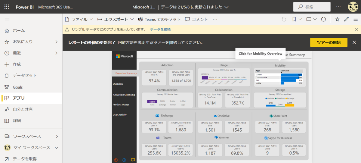
Task: Click the Yammer logo in report
Action: [216, 137]
